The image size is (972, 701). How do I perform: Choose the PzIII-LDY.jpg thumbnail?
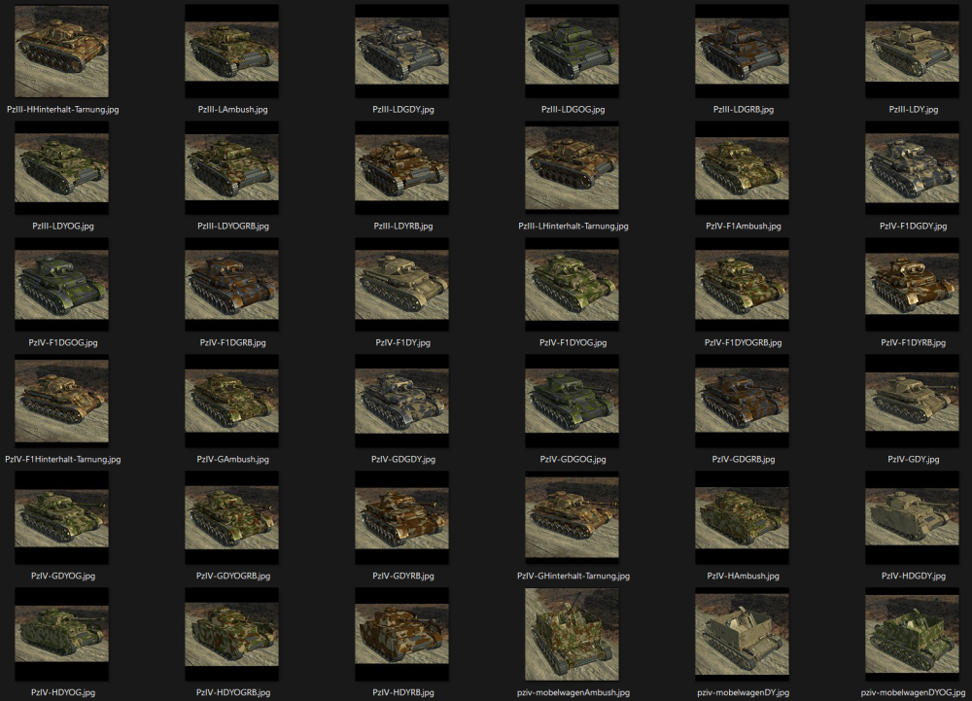912,51
